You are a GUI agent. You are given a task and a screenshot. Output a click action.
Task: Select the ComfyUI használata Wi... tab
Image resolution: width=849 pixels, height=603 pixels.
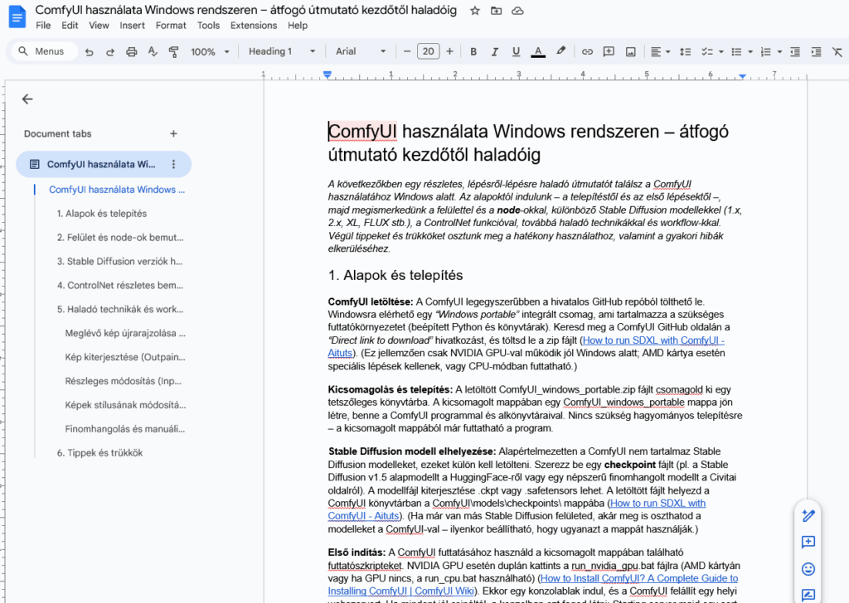point(104,164)
